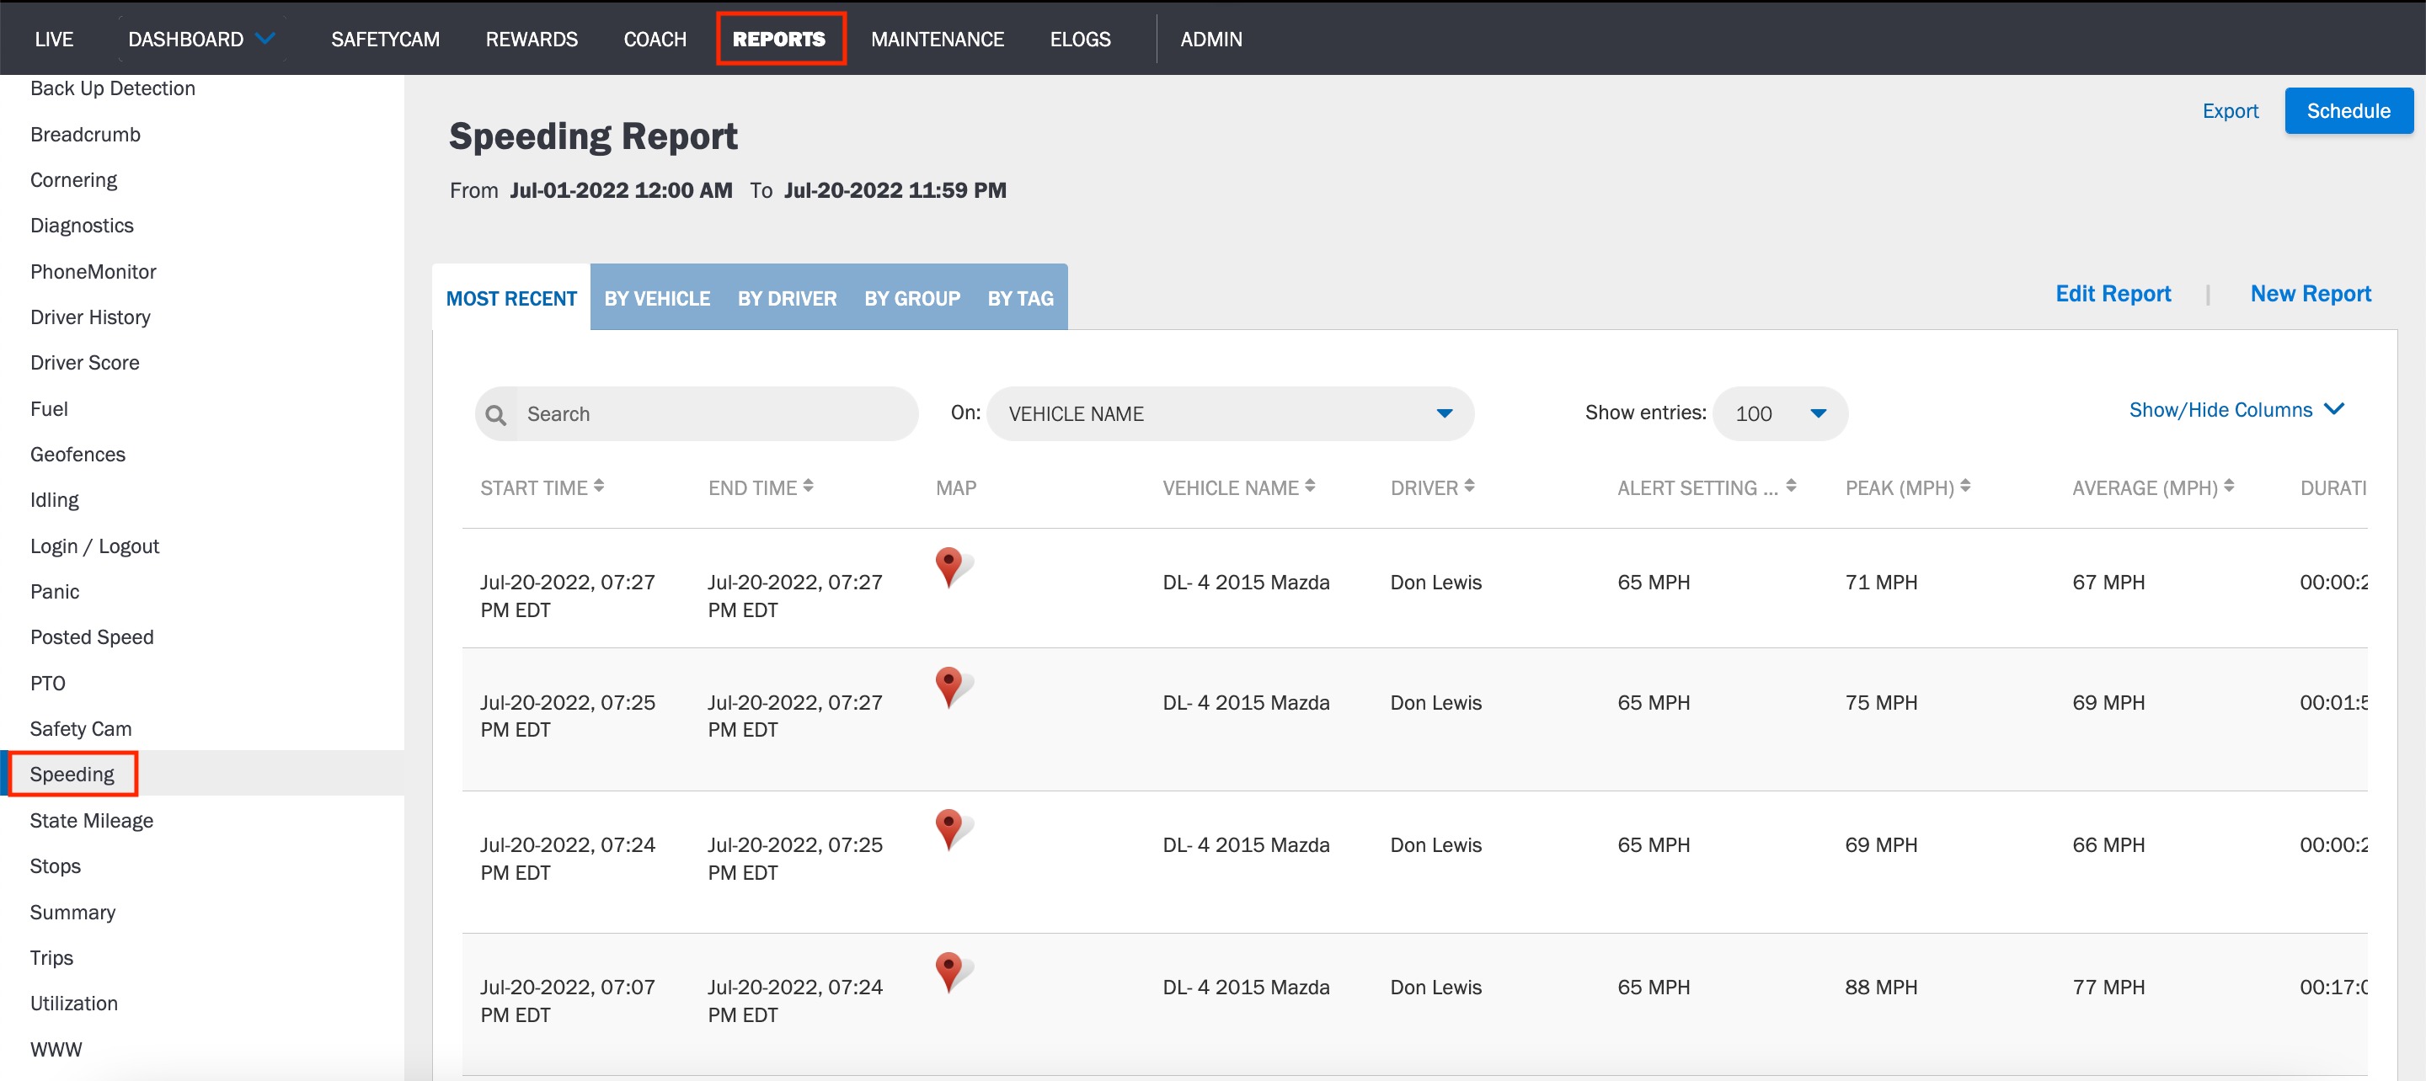2426x1081 pixels.
Task: Go to the Live tab
Action: 54,40
